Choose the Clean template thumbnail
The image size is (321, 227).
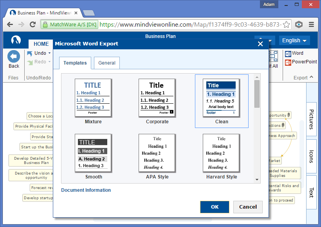(221, 98)
